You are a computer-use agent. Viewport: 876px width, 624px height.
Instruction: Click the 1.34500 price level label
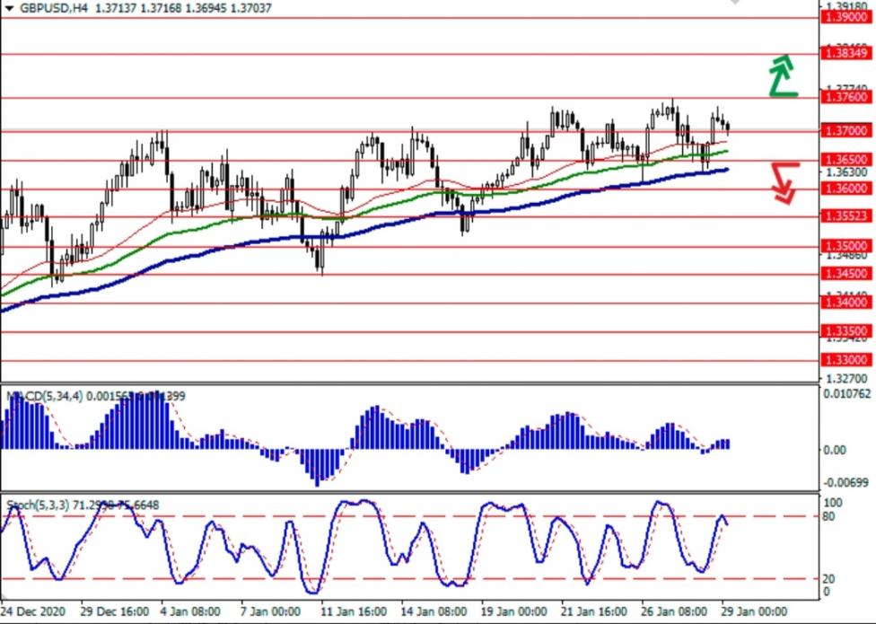click(846, 274)
